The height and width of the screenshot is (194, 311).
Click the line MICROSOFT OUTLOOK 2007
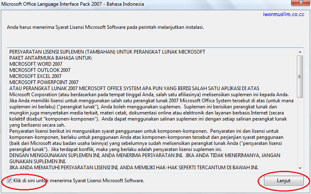[40, 70]
